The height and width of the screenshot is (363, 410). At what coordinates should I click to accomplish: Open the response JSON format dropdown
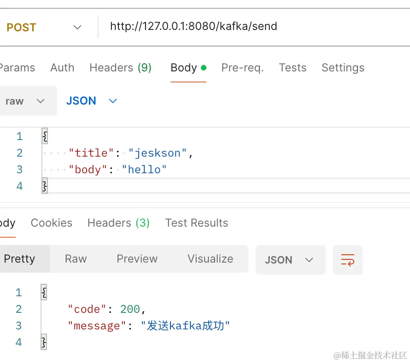pyautogui.click(x=291, y=260)
